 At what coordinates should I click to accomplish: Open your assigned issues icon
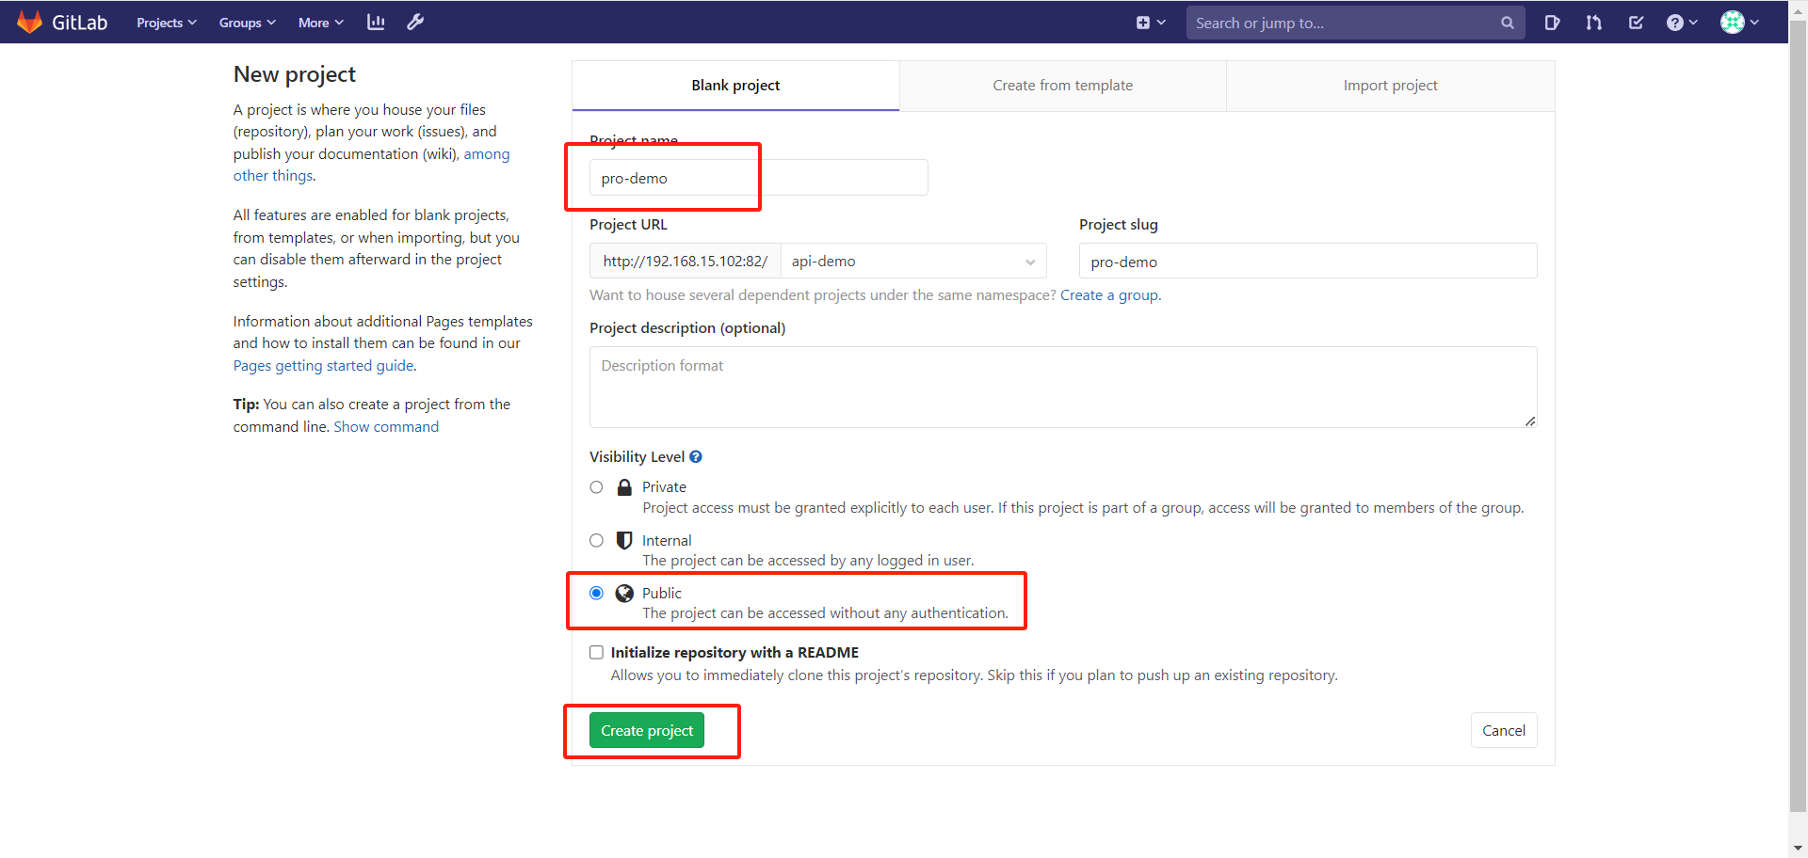pyautogui.click(x=1552, y=22)
